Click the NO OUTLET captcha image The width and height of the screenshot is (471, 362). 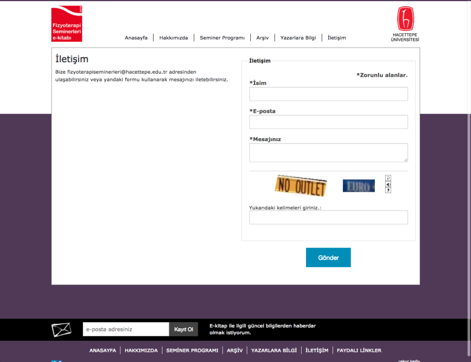301,186
